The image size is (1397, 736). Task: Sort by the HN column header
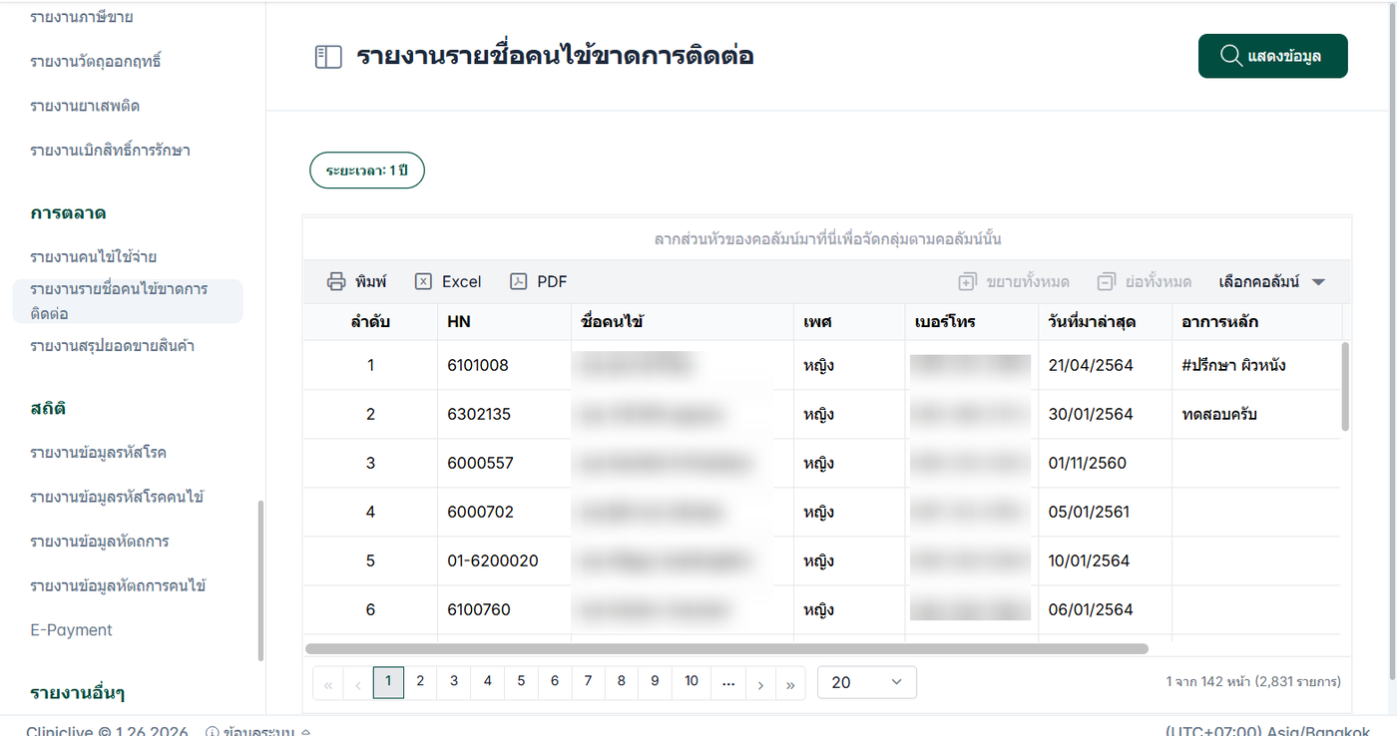(459, 322)
